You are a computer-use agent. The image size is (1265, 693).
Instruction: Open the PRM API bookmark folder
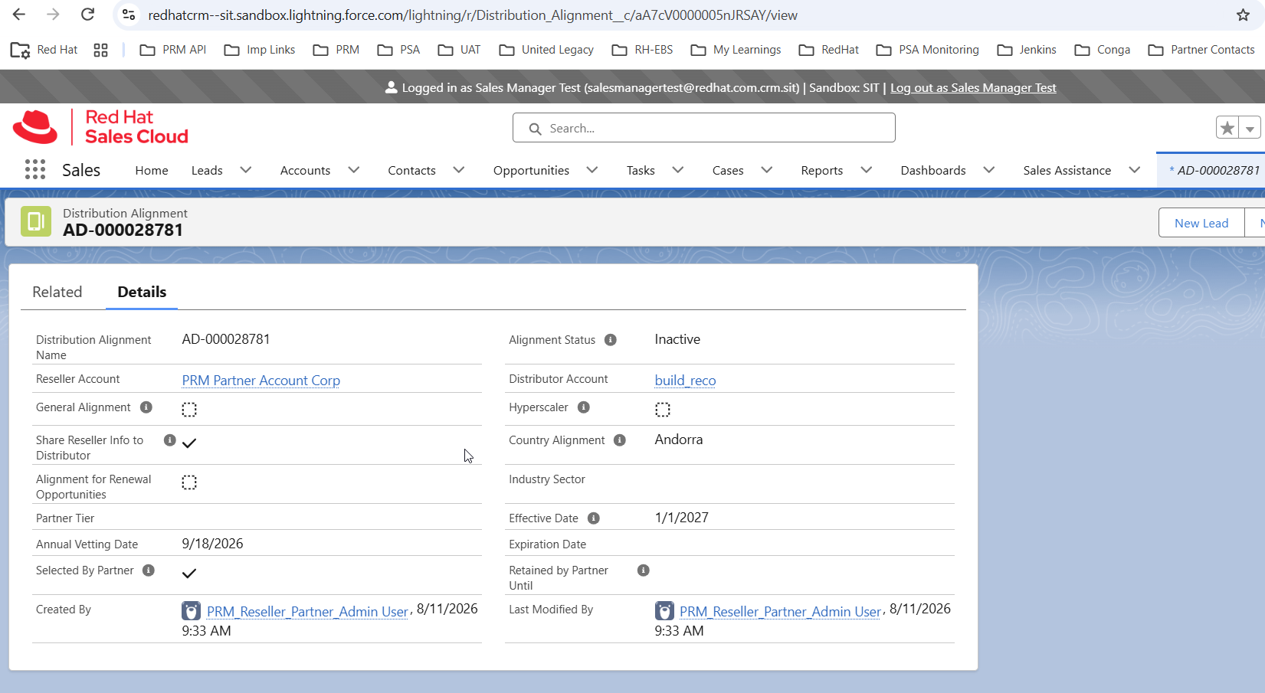(173, 50)
